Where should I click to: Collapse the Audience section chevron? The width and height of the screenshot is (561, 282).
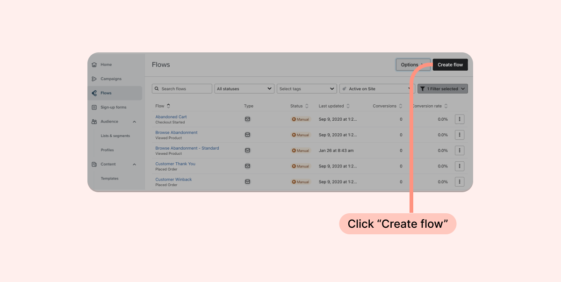[135, 122]
